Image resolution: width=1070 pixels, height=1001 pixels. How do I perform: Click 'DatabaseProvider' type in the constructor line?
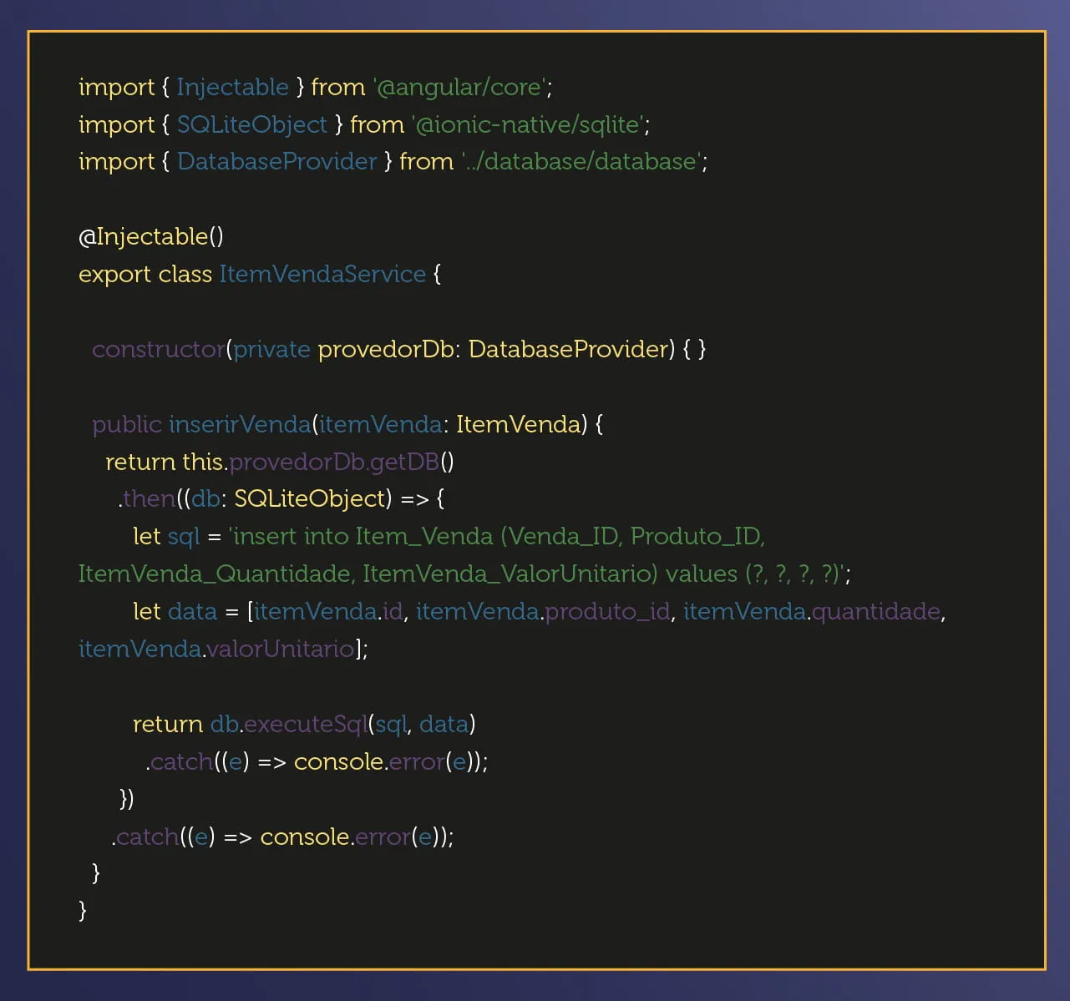[568, 349]
